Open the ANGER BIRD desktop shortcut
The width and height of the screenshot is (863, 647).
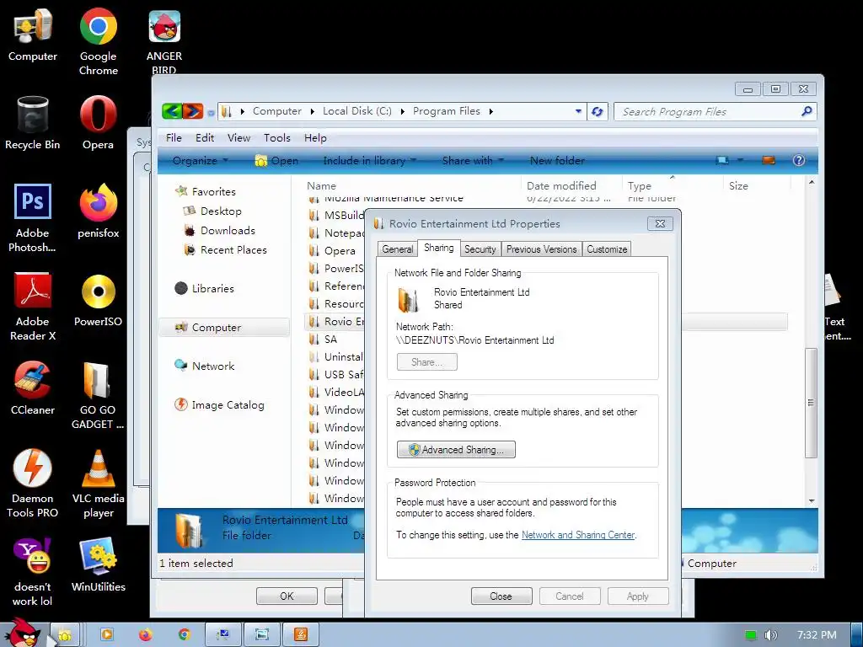pyautogui.click(x=164, y=41)
